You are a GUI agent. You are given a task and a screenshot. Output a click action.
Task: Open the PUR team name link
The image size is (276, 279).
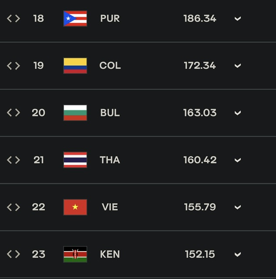110,18
